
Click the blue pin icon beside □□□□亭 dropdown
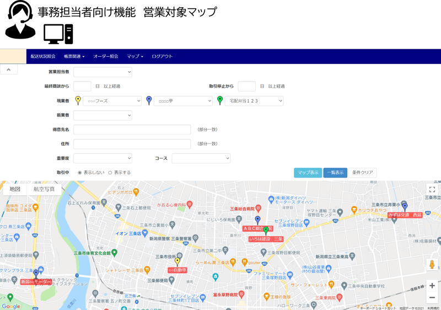click(149, 100)
